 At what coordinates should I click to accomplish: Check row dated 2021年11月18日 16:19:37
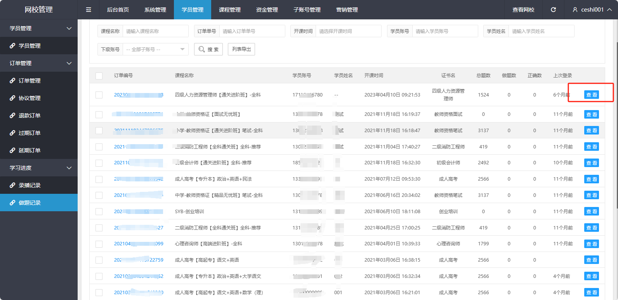99,114
